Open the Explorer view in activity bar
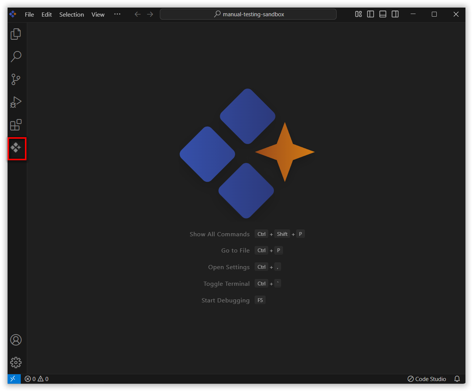 point(16,34)
